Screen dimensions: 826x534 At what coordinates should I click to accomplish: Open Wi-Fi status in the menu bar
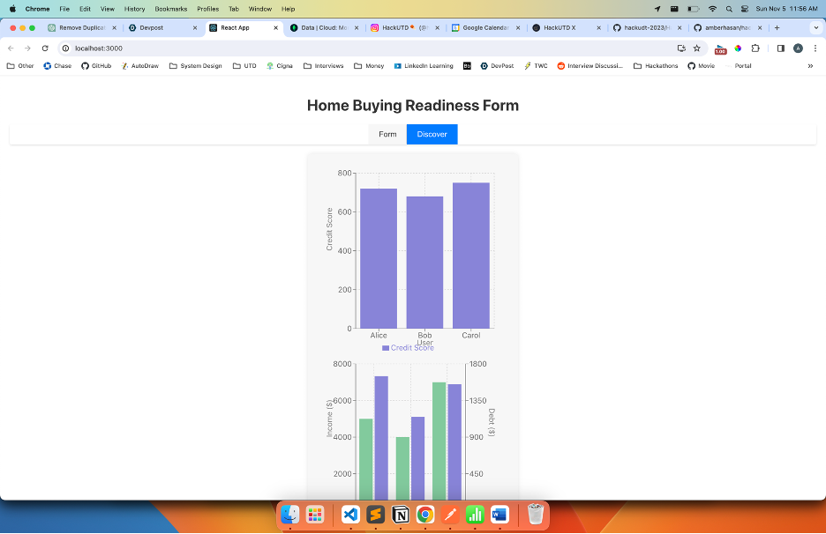point(712,9)
